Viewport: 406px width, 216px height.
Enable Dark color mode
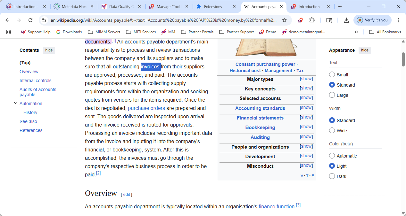tap(332, 176)
